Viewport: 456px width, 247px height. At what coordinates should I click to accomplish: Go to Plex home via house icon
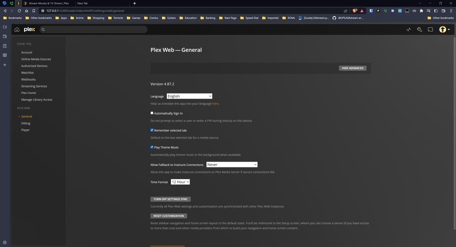tap(17, 29)
